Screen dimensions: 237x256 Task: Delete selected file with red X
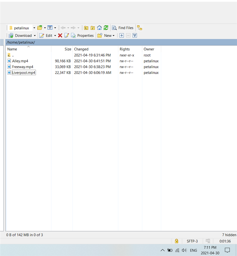tap(60, 35)
